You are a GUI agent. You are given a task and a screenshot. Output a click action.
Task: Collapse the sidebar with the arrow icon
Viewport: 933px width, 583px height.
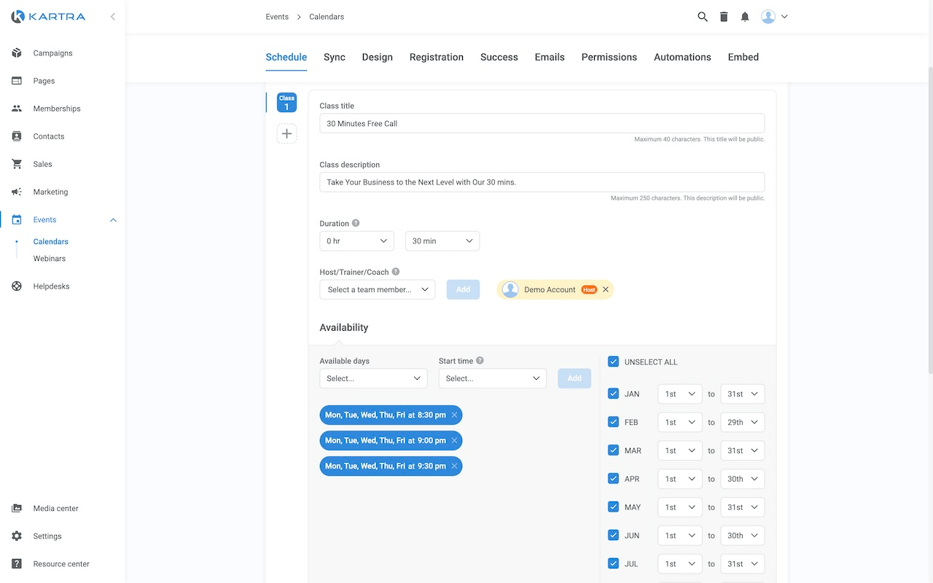point(112,16)
